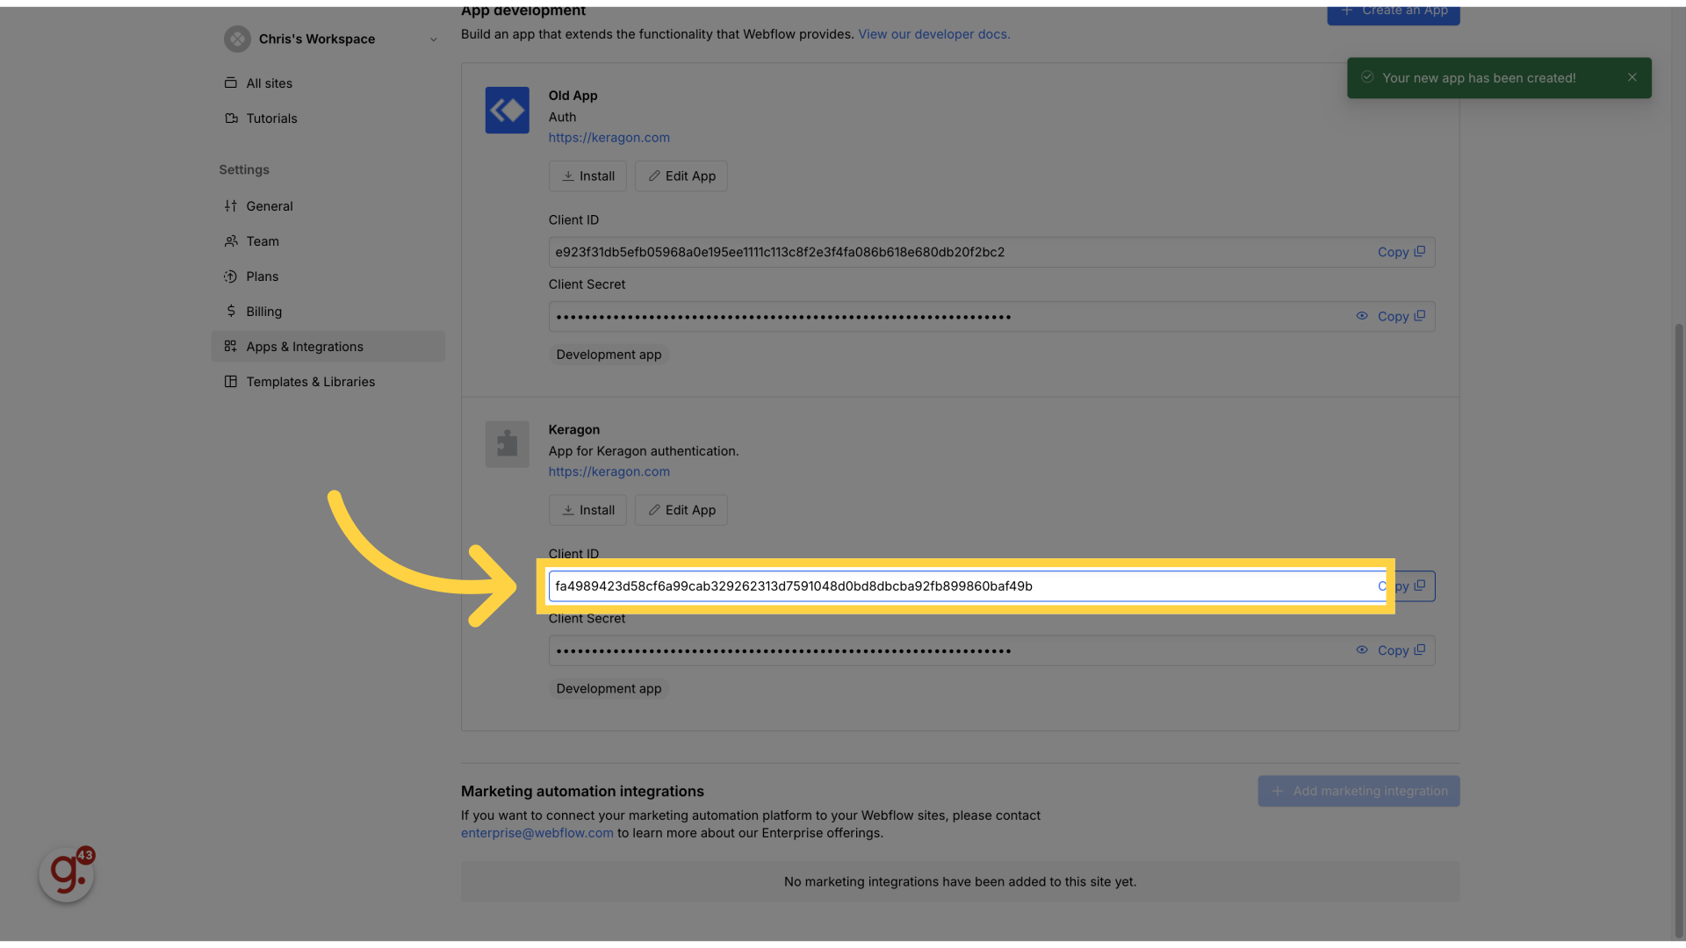Image resolution: width=1686 pixels, height=948 pixels.
Task: Email enterprise@webflow.com link
Action: click(x=537, y=833)
